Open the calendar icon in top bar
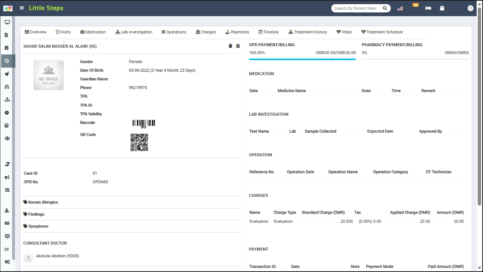 click(x=442, y=8)
